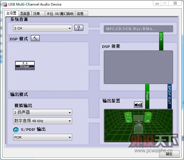
Task: Click the 模拟输出 label
Action: [23, 105]
